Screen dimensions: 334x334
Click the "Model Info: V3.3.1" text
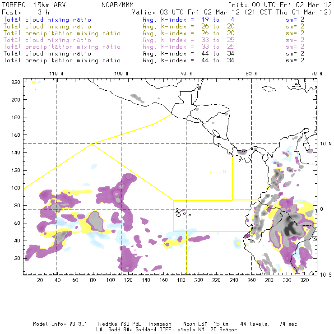pos(60,324)
